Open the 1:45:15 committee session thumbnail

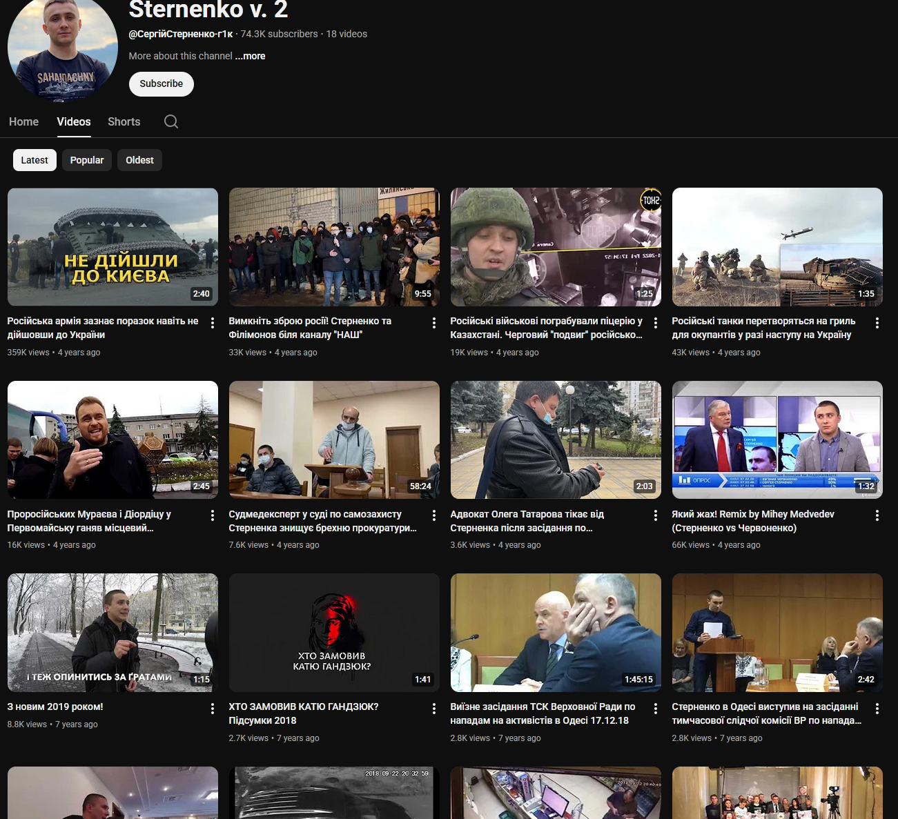556,633
